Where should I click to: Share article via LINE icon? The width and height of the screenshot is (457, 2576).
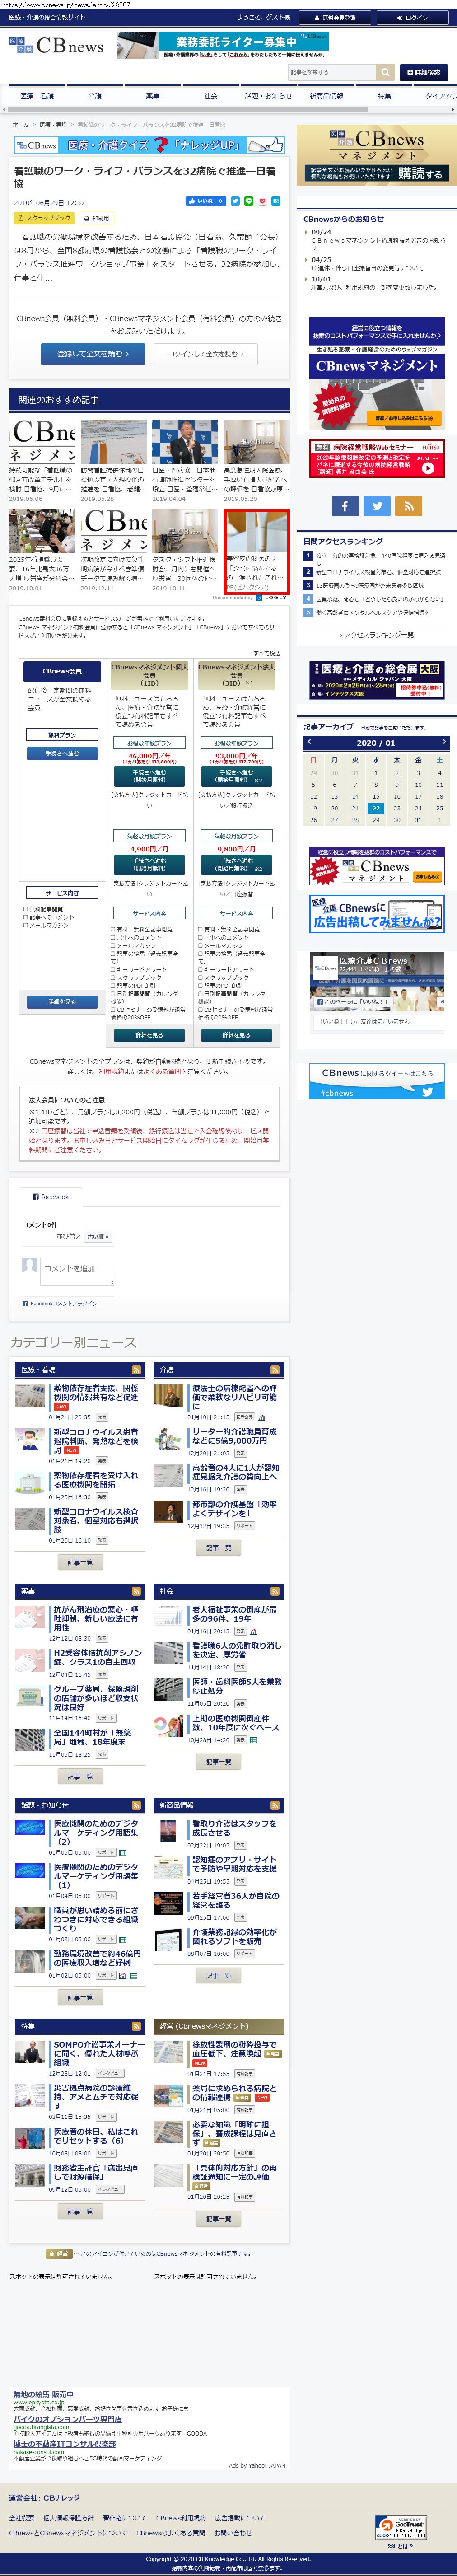point(249,201)
